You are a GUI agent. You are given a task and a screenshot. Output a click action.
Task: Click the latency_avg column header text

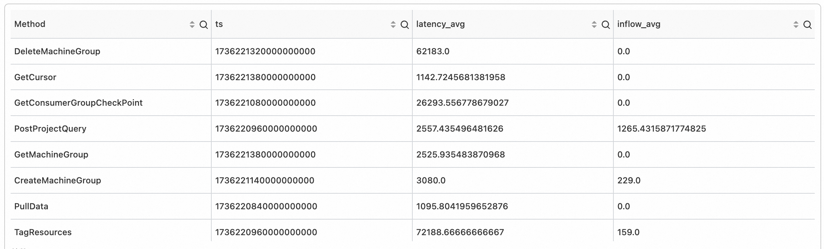(440, 24)
